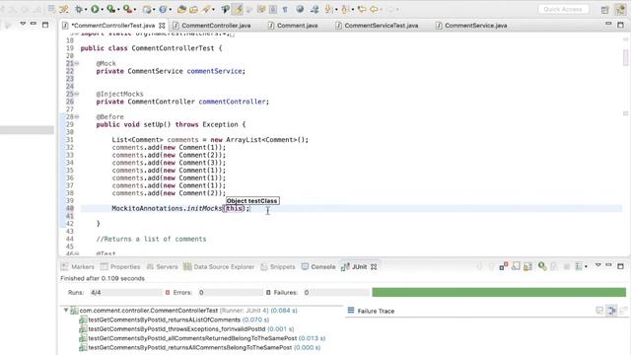Open the Coverage dropdown arrow
Viewport: 631px width, 355px height.
tap(118, 10)
